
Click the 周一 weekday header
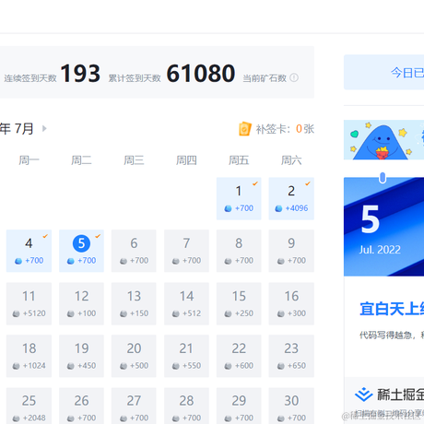coord(29,160)
